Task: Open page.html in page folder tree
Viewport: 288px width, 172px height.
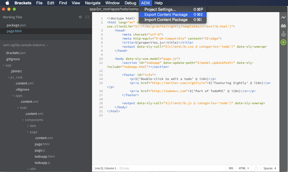Action: [42, 145]
